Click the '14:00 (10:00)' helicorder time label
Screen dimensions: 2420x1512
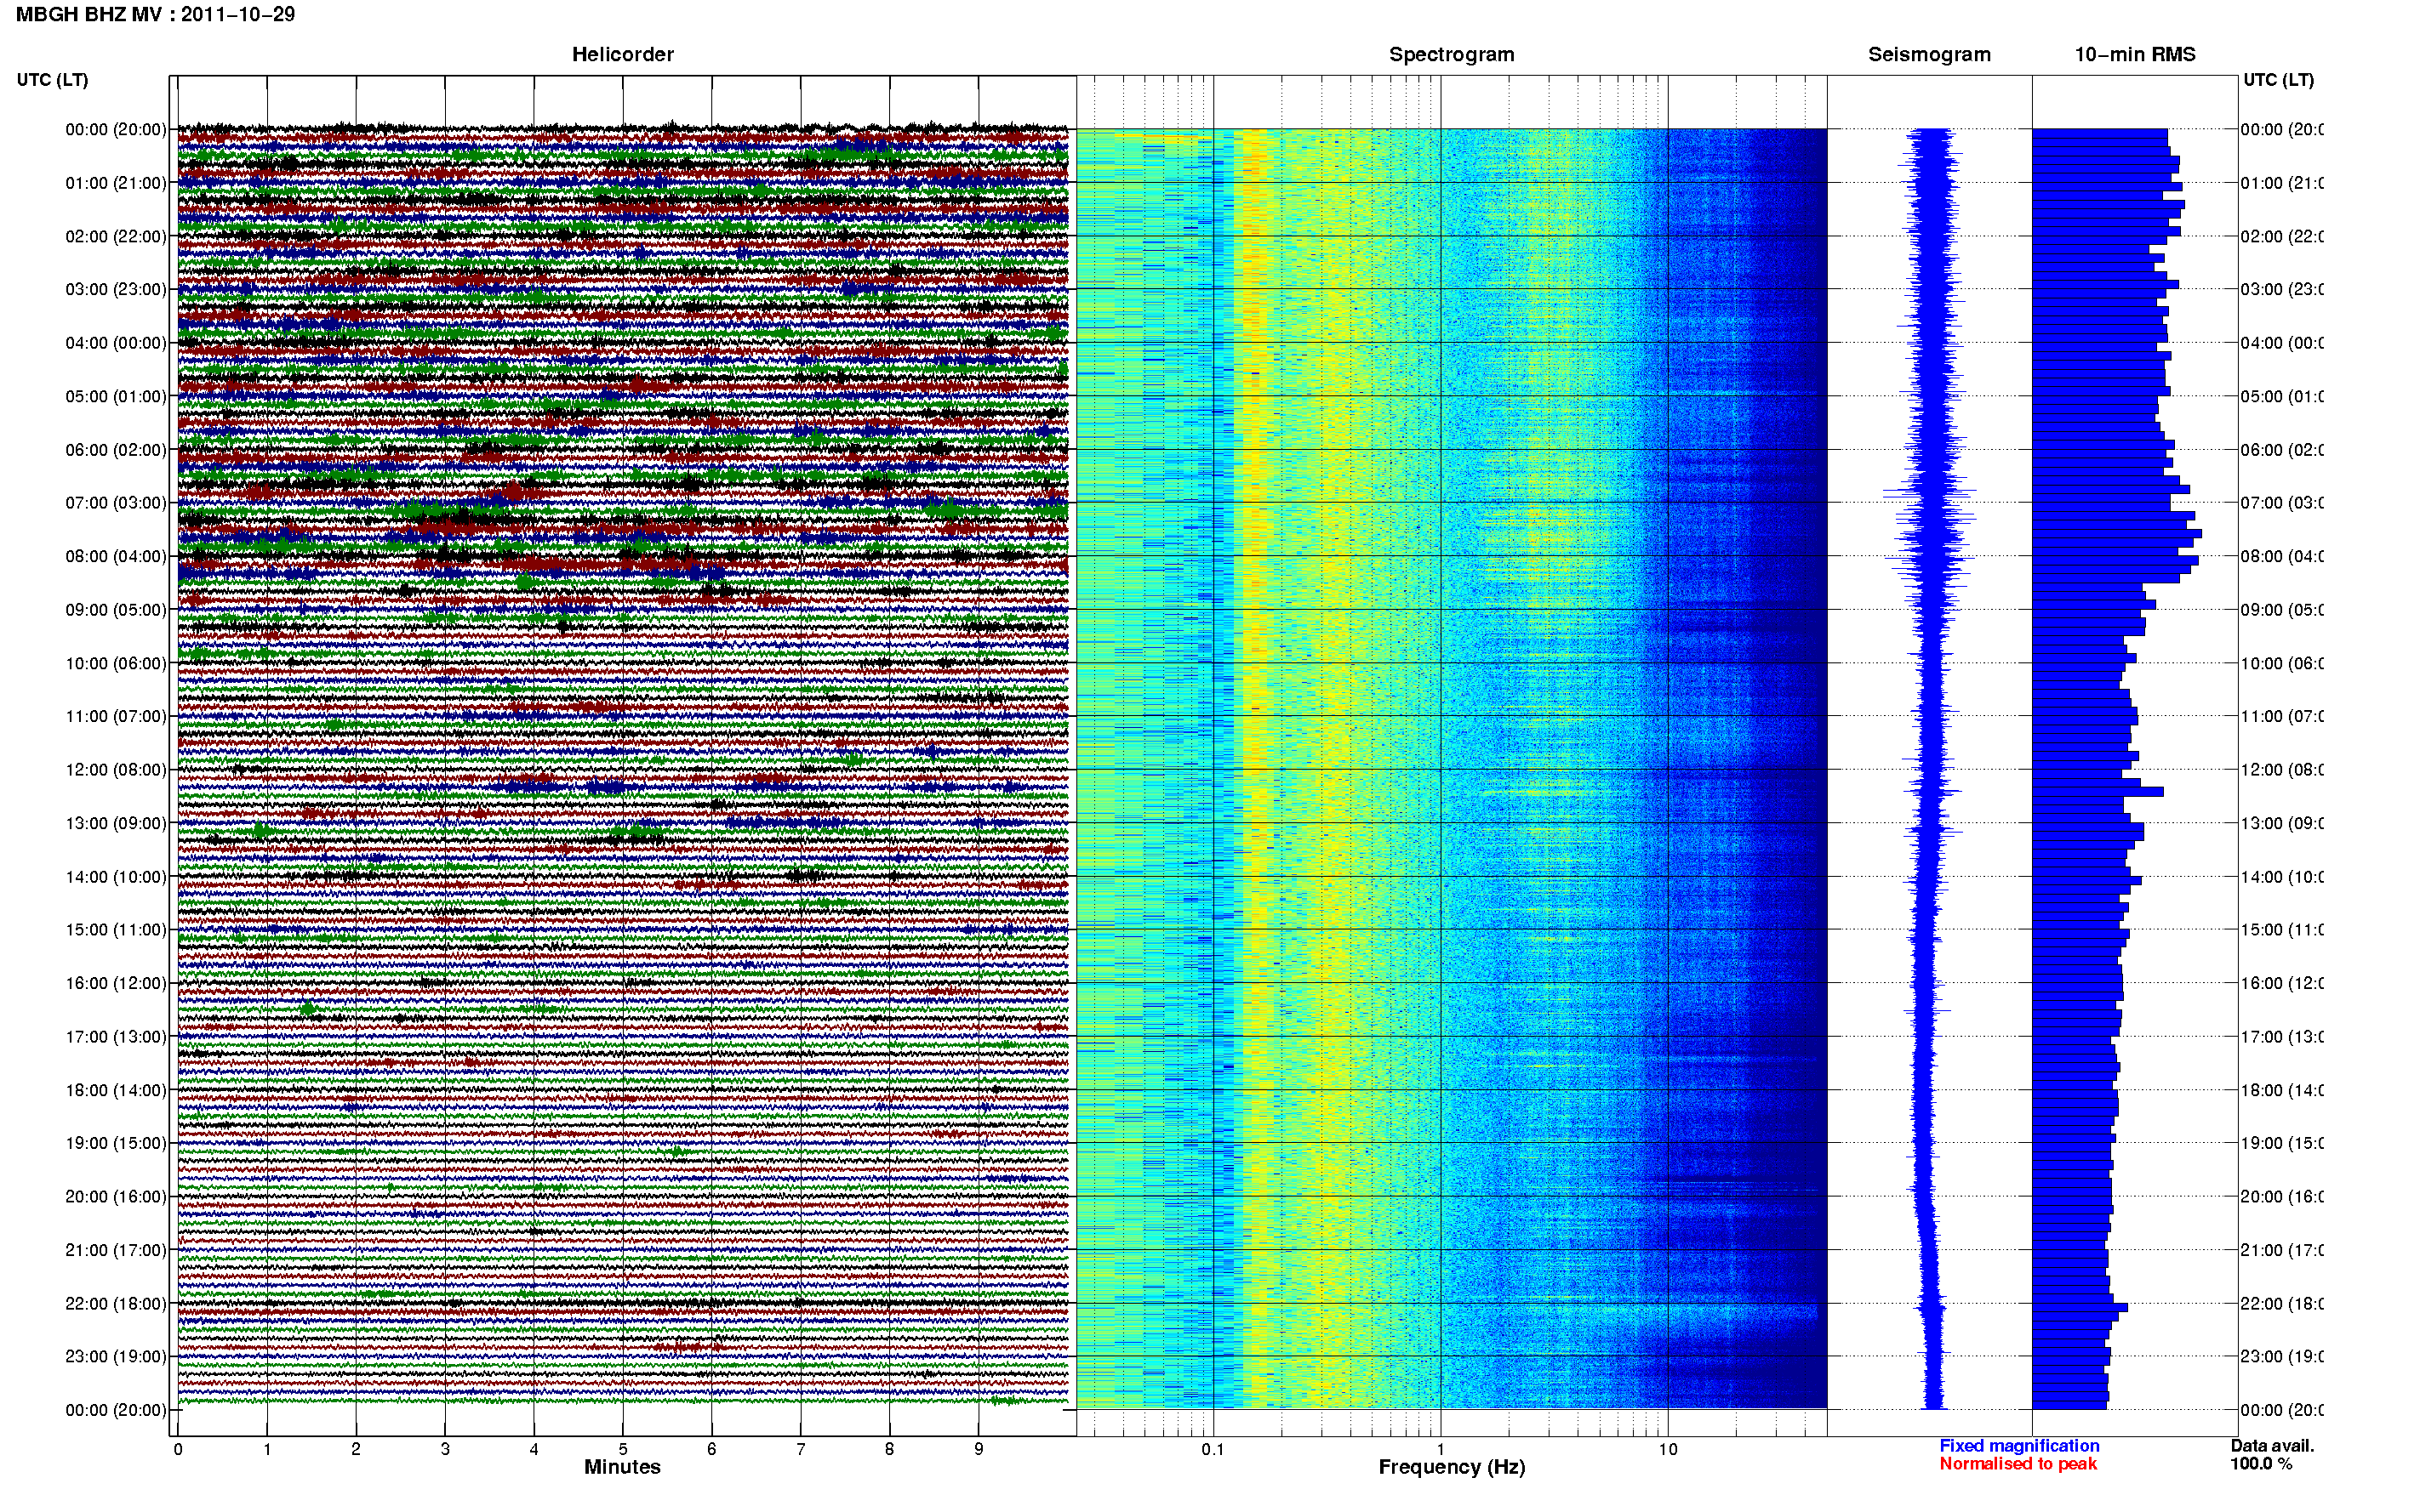116,877
